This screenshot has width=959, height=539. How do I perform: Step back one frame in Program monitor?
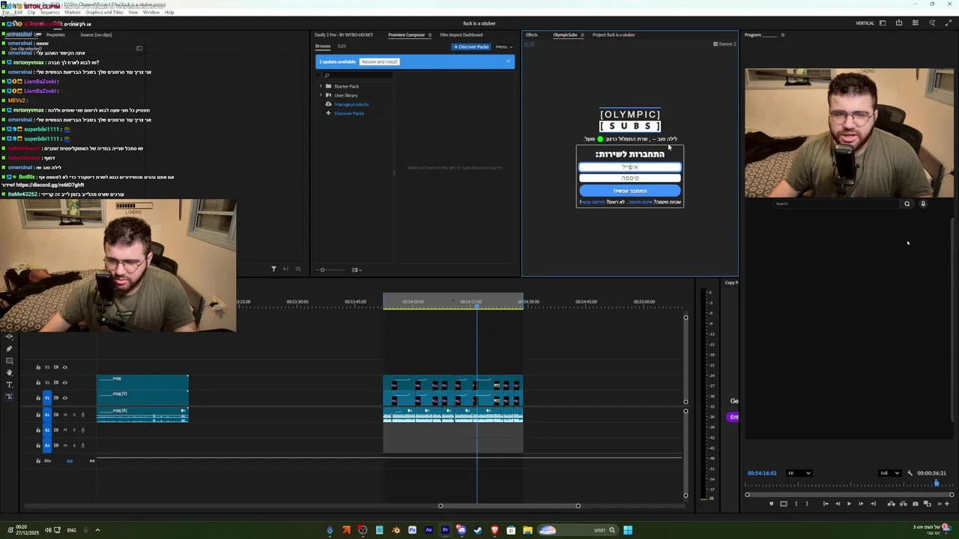click(x=838, y=504)
